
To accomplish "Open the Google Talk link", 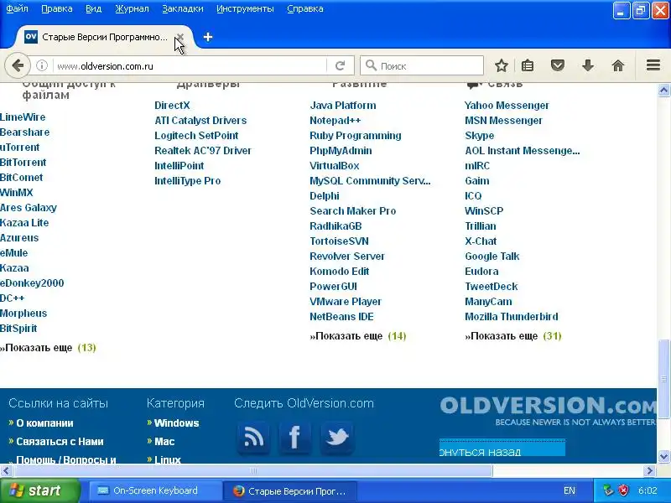I will (x=492, y=257).
